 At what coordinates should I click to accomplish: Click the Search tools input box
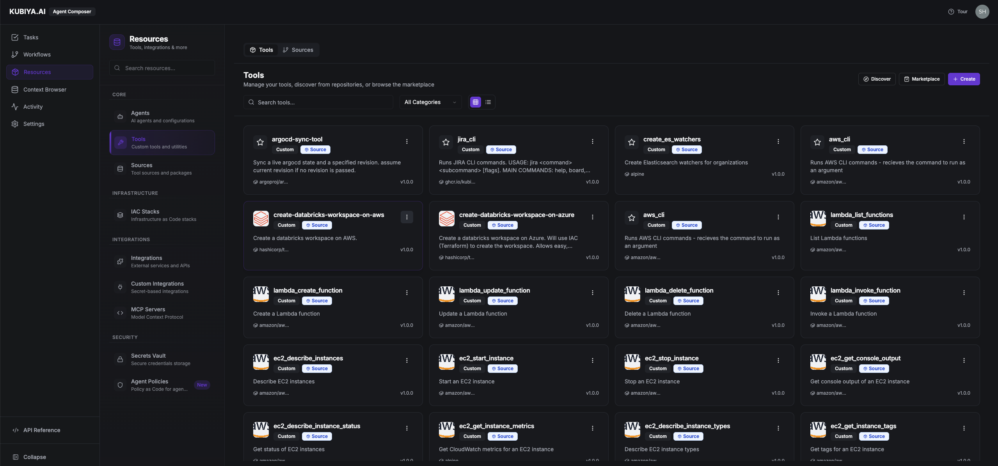click(x=318, y=102)
